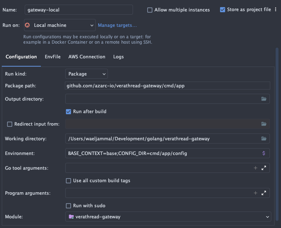Image resolution: width=281 pixels, height=228 pixels.
Task: Expand the Go tool arguments field
Action: point(264,168)
